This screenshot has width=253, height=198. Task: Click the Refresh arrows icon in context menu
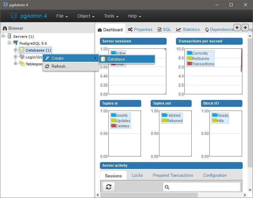tap(47, 66)
